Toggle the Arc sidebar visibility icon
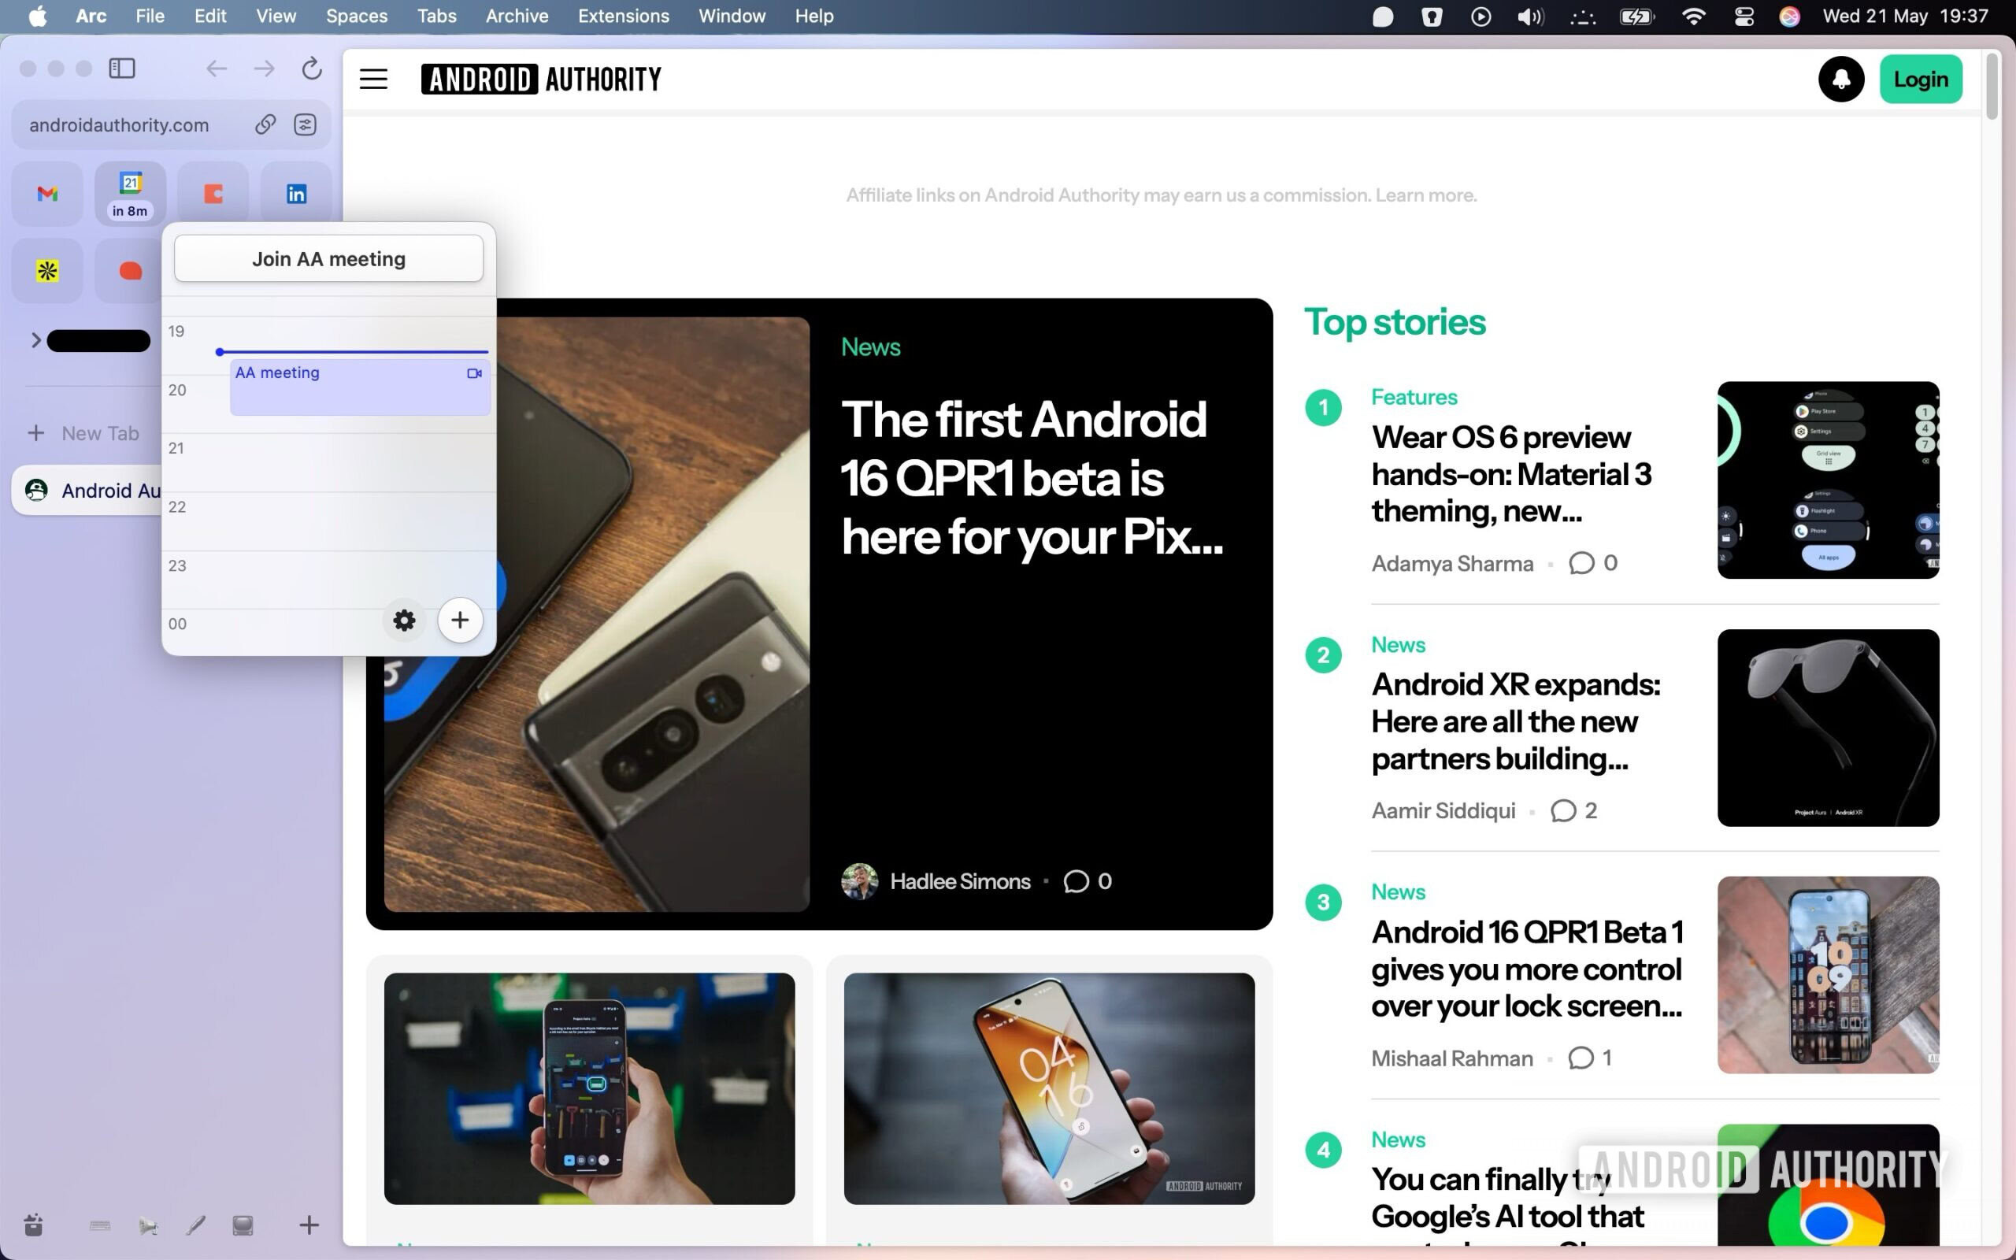This screenshot has width=2016, height=1260. tap(121, 69)
